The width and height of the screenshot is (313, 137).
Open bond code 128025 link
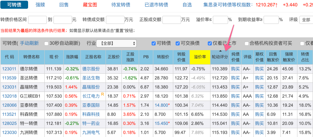tap(9, 124)
